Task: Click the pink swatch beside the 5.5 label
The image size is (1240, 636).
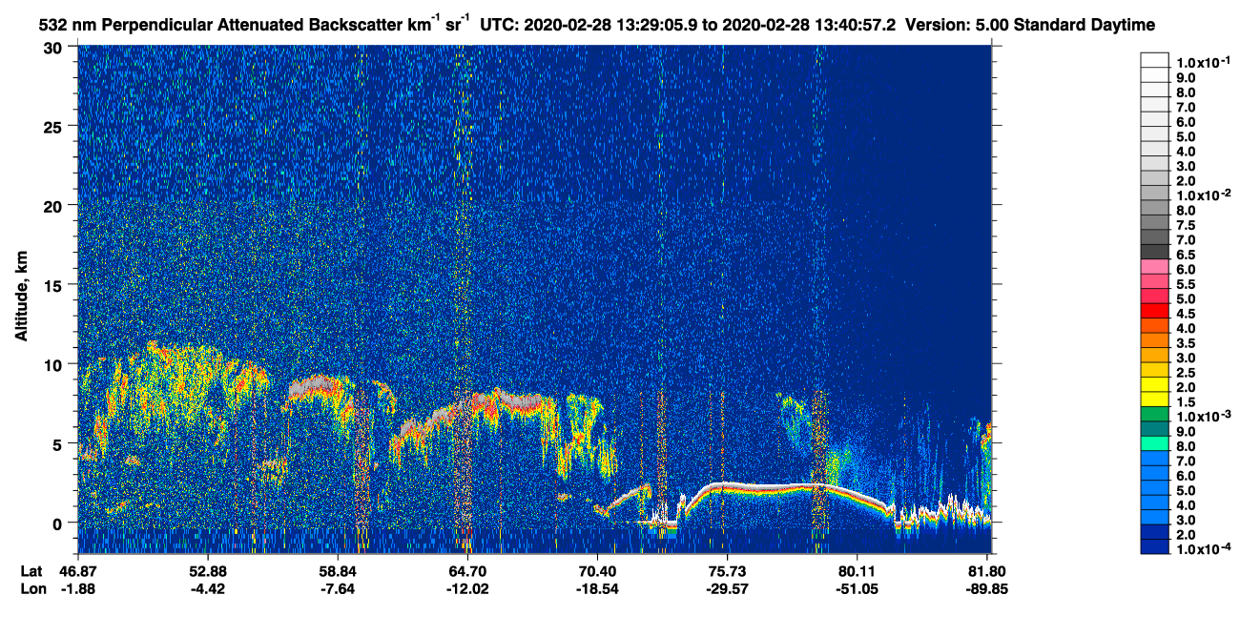Action: (x=1154, y=283)
